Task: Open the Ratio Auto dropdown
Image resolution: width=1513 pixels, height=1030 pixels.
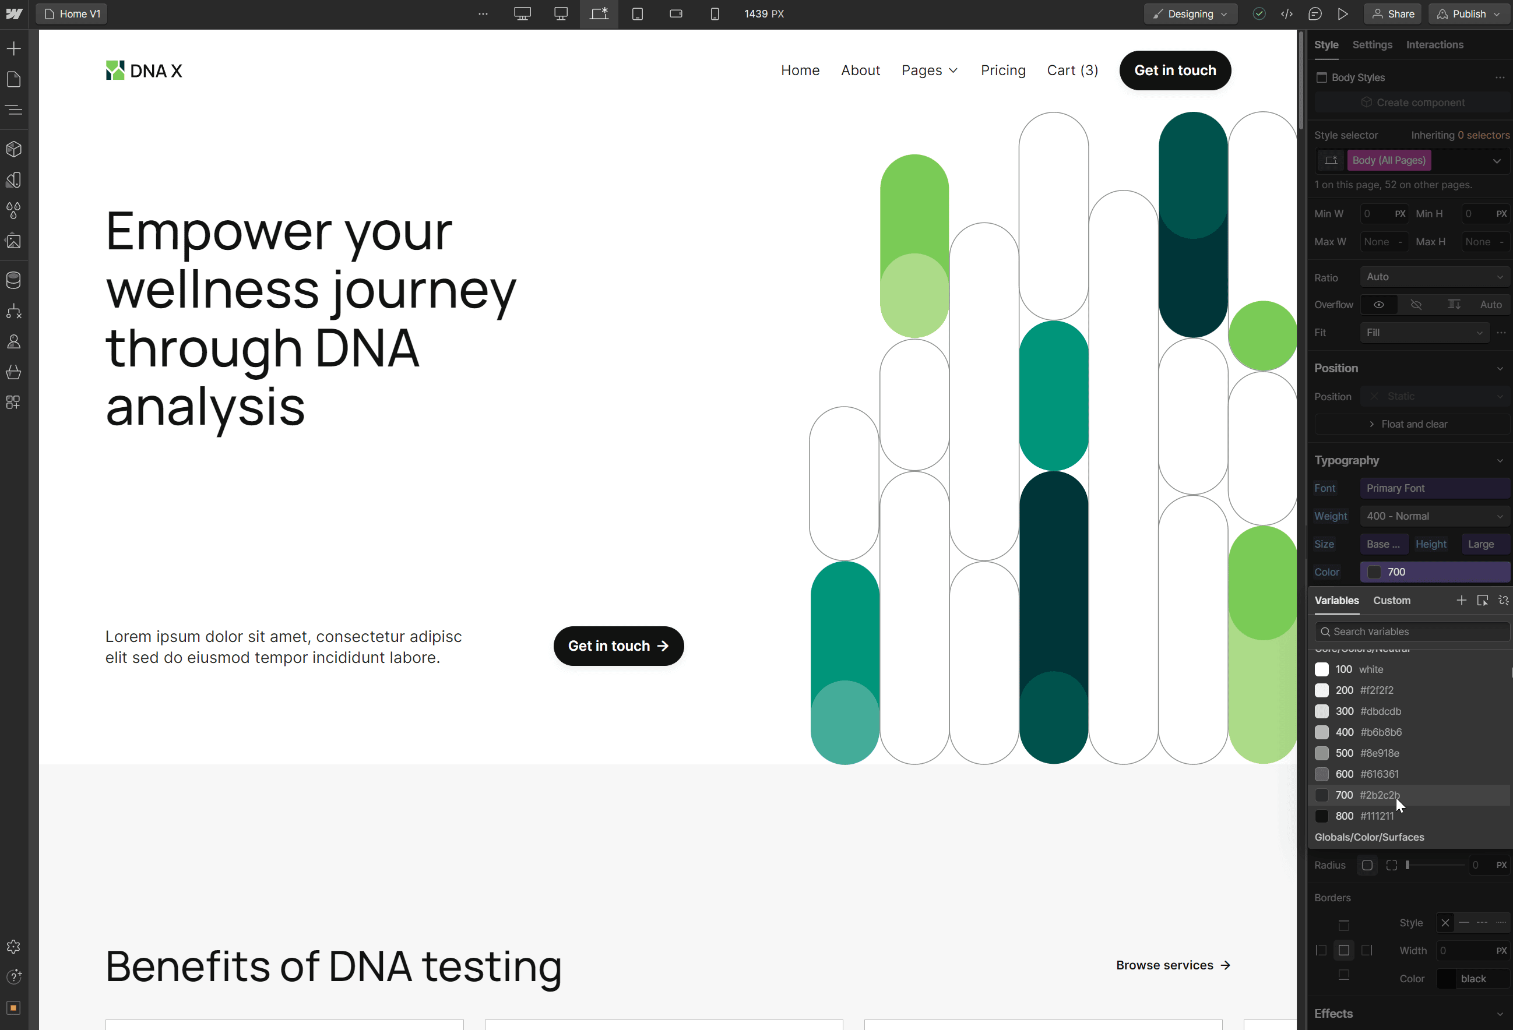Action: click(1434, 277)
